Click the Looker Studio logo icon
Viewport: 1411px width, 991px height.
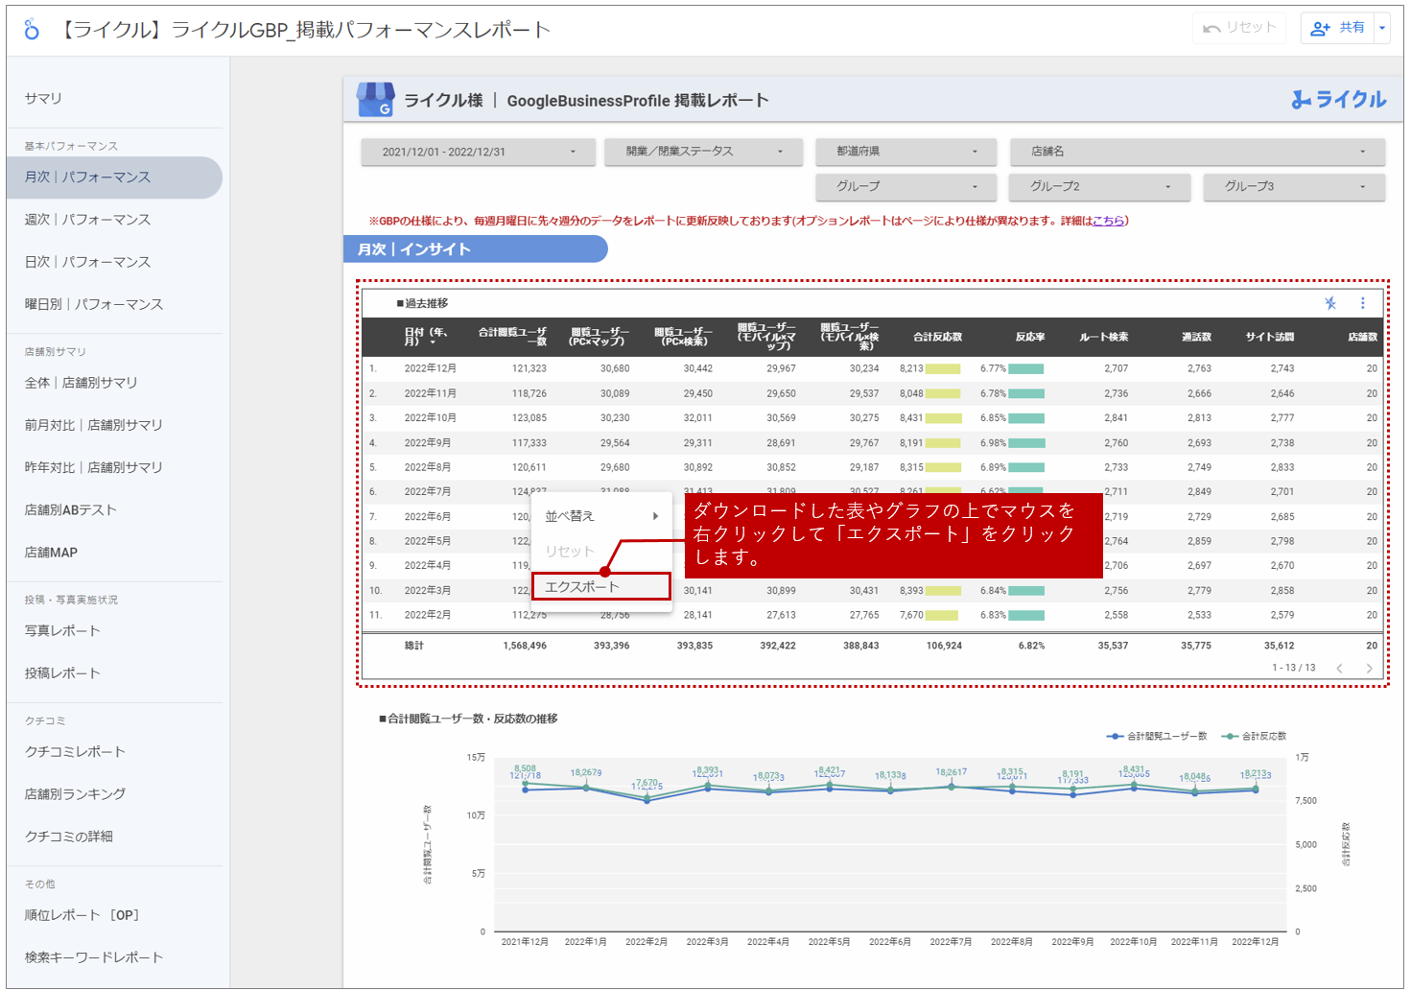tap(32, 30)
